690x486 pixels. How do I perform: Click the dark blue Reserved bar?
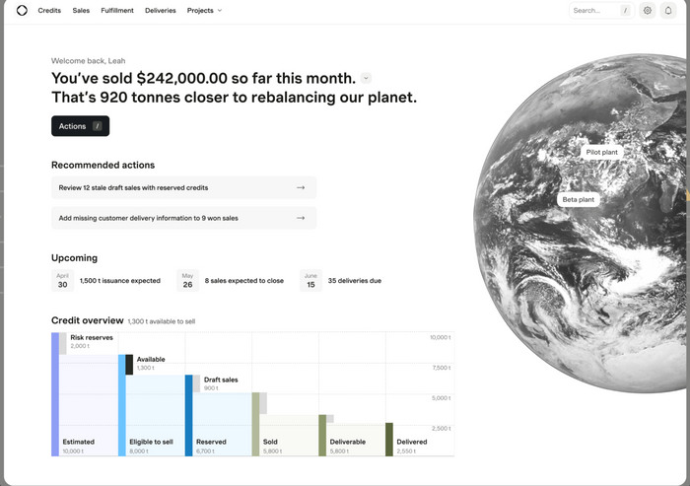(x=189, y=416)
